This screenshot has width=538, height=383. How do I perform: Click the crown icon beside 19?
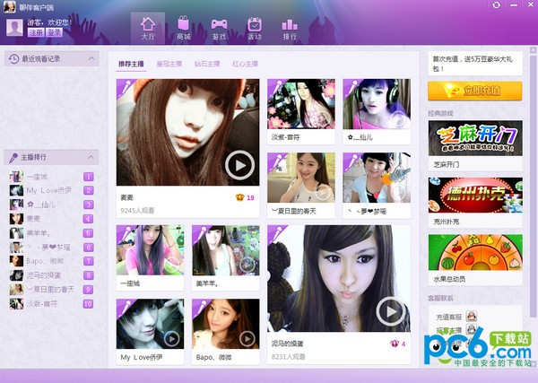click(x=239, y=197)
